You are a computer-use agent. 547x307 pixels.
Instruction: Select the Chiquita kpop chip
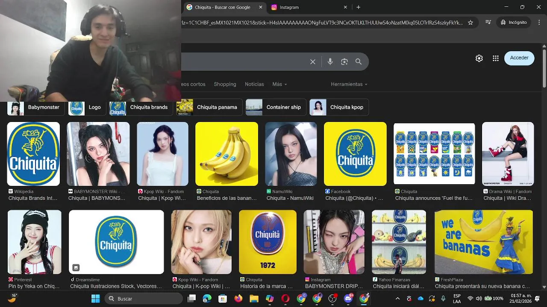[x=339, y=107]
